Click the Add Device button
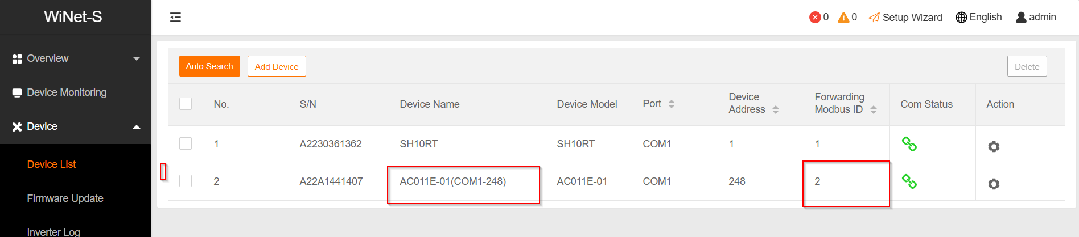 coord(277,66)
